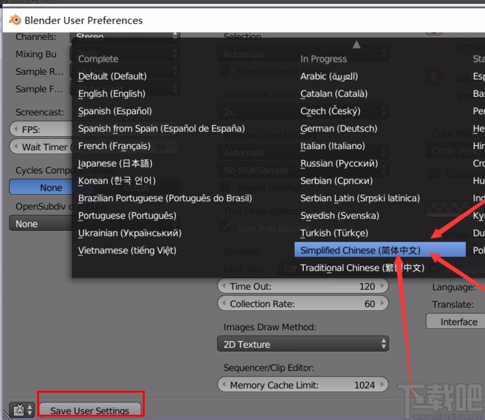Choose Spanish from Spain language entry
The width and height of the screenshot is (485, 420).
[x=162, y=128]
